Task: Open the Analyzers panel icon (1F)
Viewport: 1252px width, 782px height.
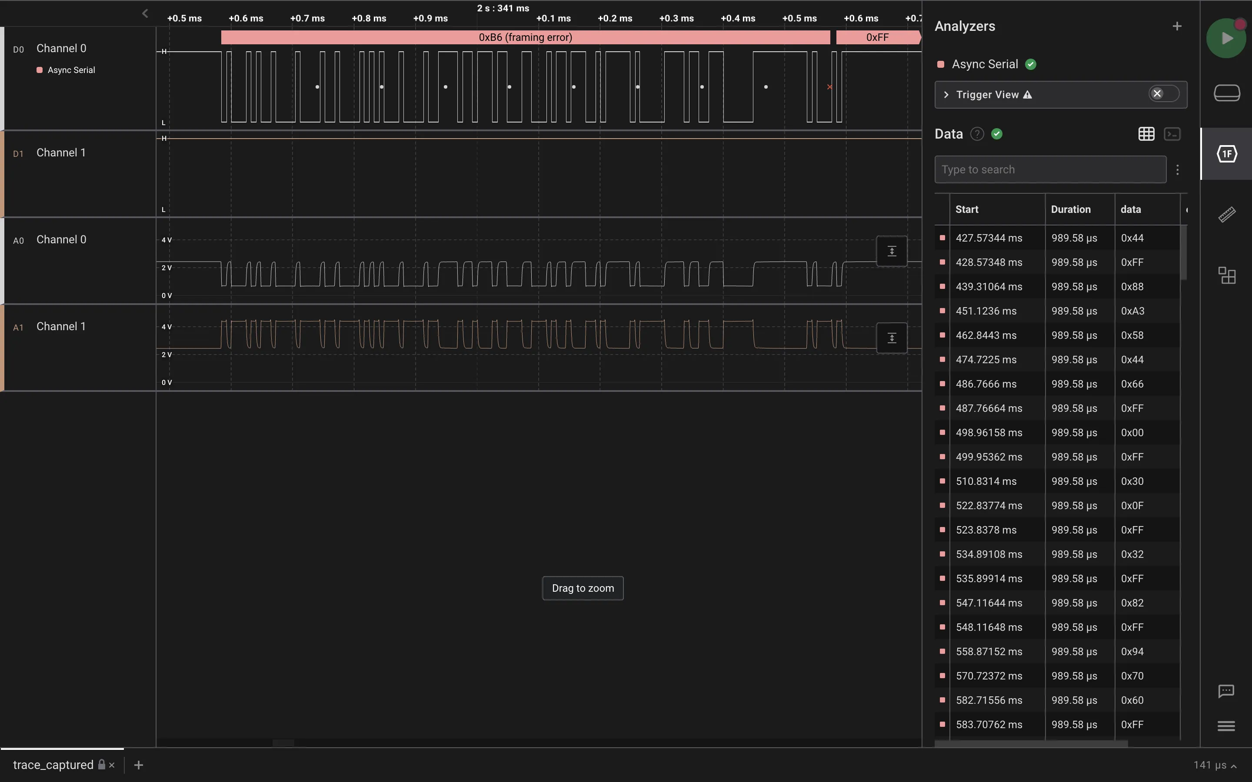Action: [1227, 154]
